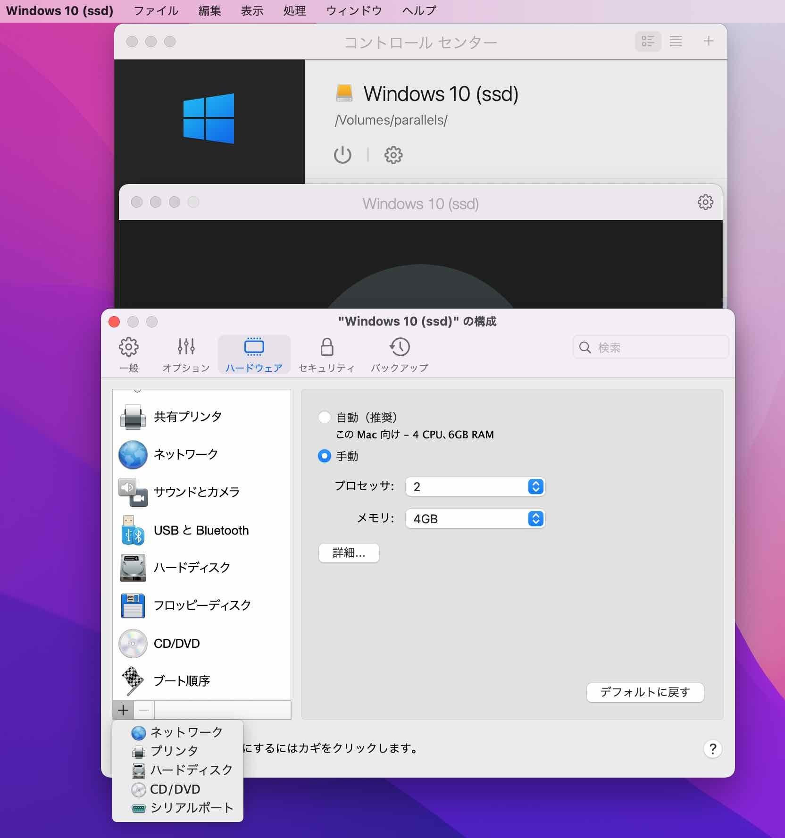The height and width of the screenshot is (838, 785).
Task: Add ネットワーク from the popup menu
Action: [178, 732]
